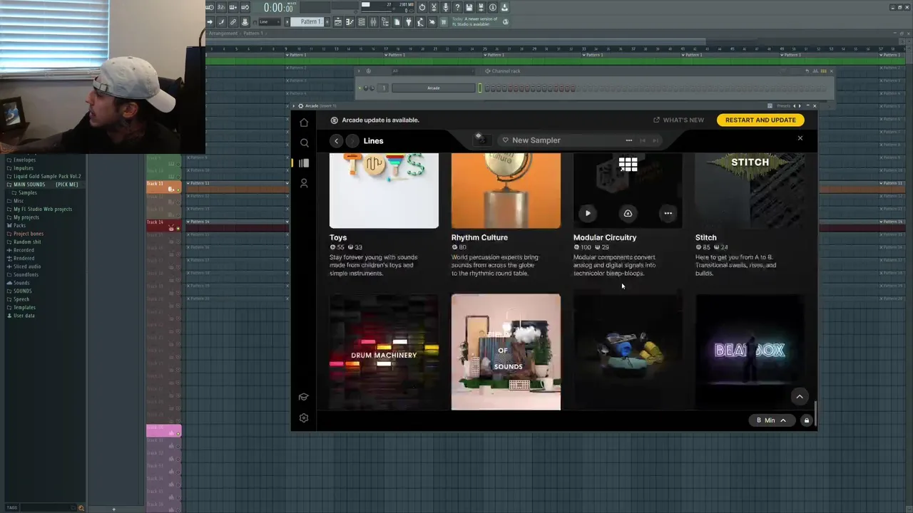Go forward in Arcade navigation
913x513 pixels.
(352, 140)
